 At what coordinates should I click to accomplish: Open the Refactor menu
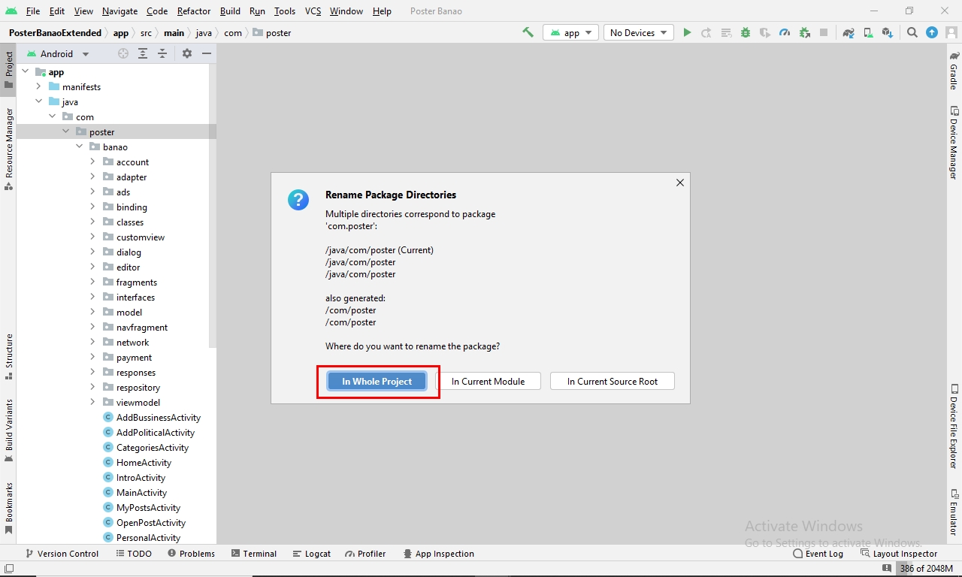(x=194, y=11)
